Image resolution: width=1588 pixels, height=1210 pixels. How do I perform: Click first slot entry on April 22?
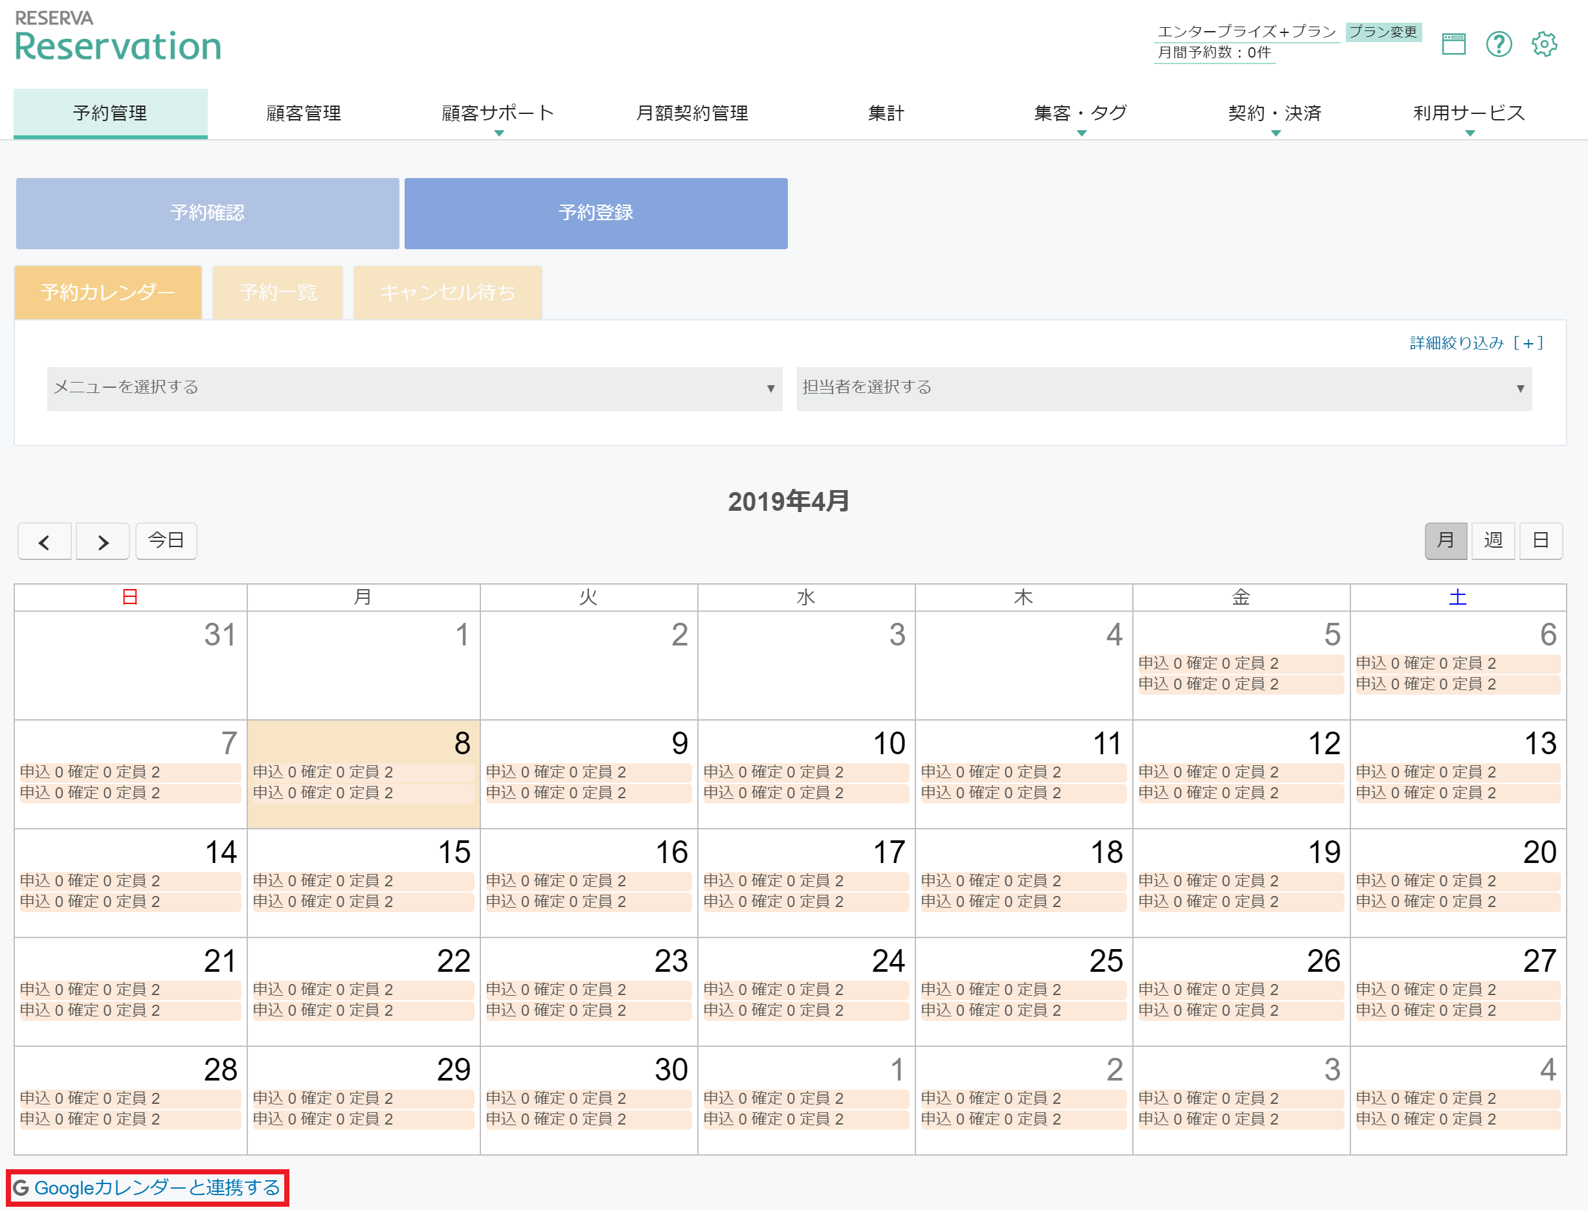point(364,990)
